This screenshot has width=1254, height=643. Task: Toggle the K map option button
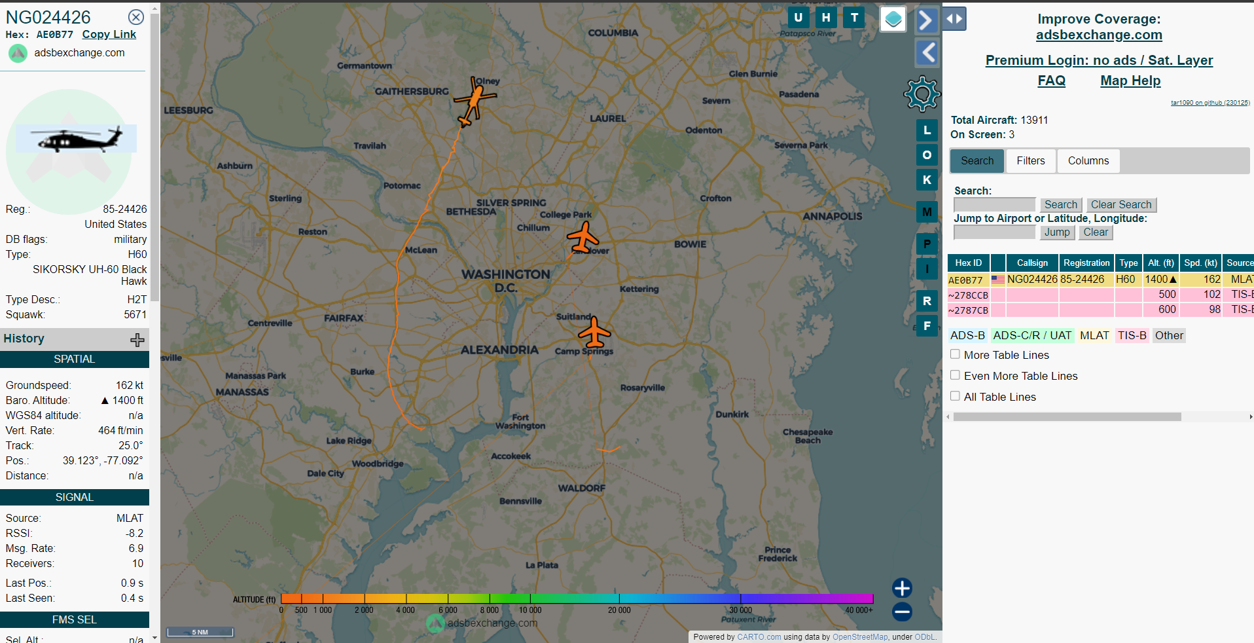tap(927, 180)
